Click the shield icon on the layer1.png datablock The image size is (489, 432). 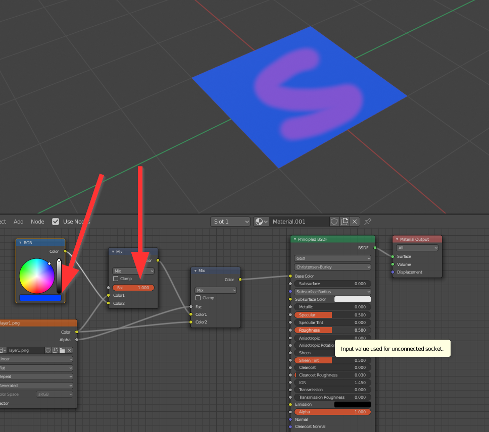point(48,350)
